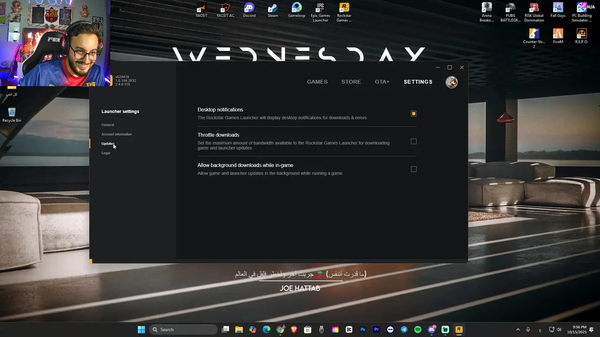Open the Gameloop desktop shortcut
Viewport: 600px width, 337px height.
click(296, 11)
